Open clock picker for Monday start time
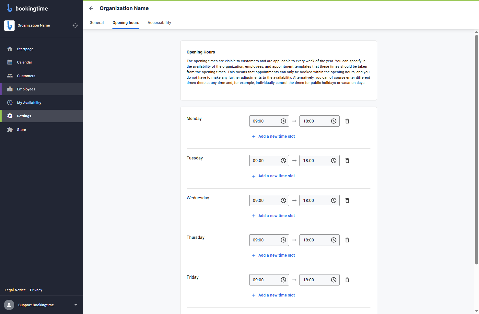The height and width of the screenshot is (314, 479). (283, 121)
